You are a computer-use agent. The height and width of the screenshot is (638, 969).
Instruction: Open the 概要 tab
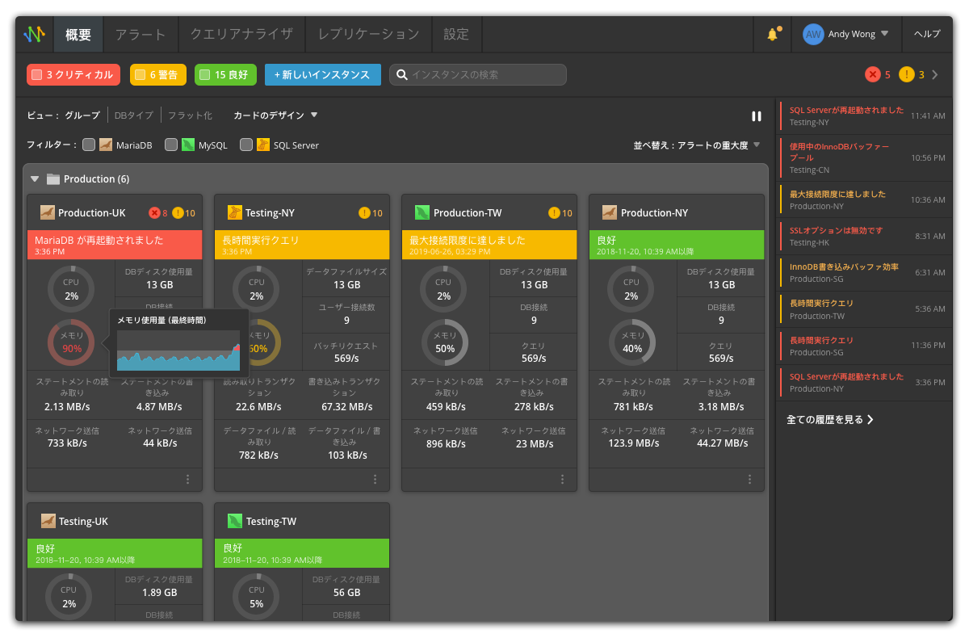coord(78,35)
